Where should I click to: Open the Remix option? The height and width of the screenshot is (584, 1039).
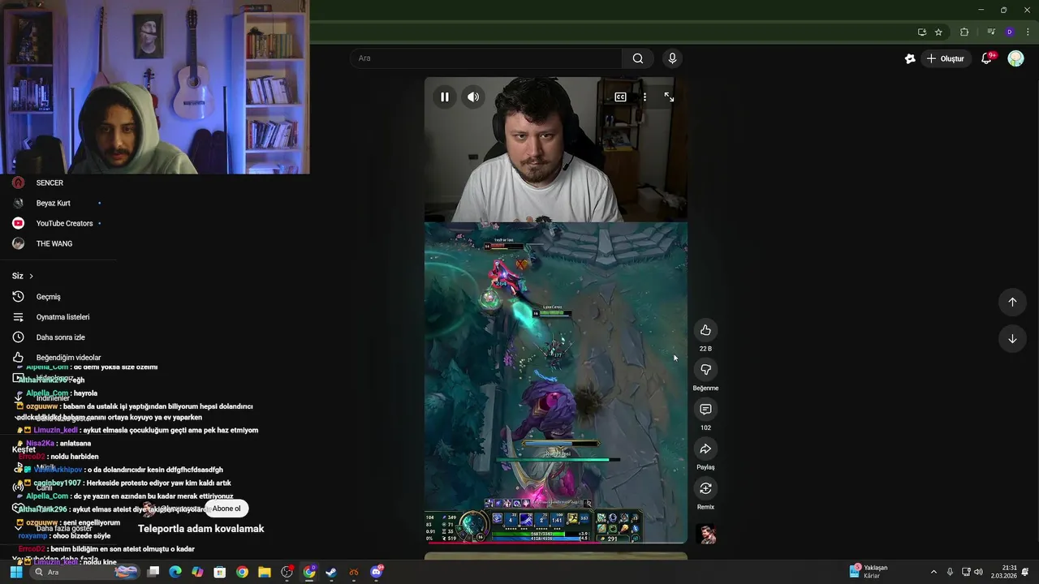coord(705,488)
